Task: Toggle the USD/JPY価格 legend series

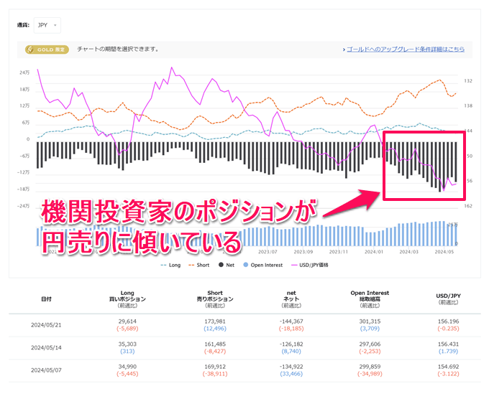Action: [310, 265]
